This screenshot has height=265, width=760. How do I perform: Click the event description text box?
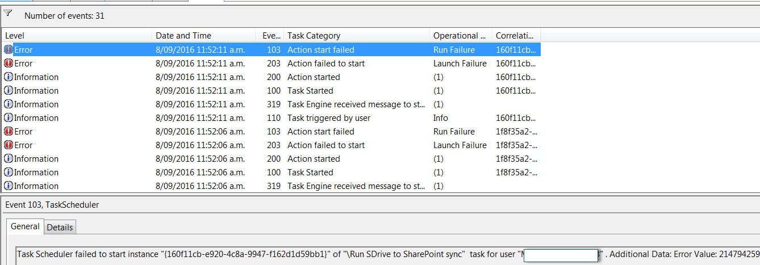coord(387,255)
